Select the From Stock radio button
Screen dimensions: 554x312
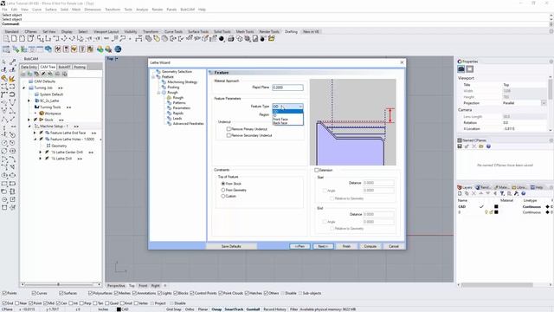tap(223, 184)
